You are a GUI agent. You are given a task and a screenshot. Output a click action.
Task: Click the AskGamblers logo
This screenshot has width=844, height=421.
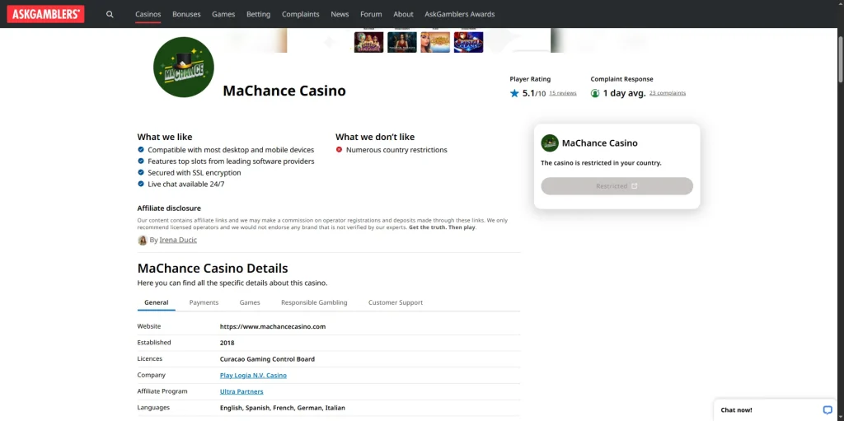coord(46,14)
